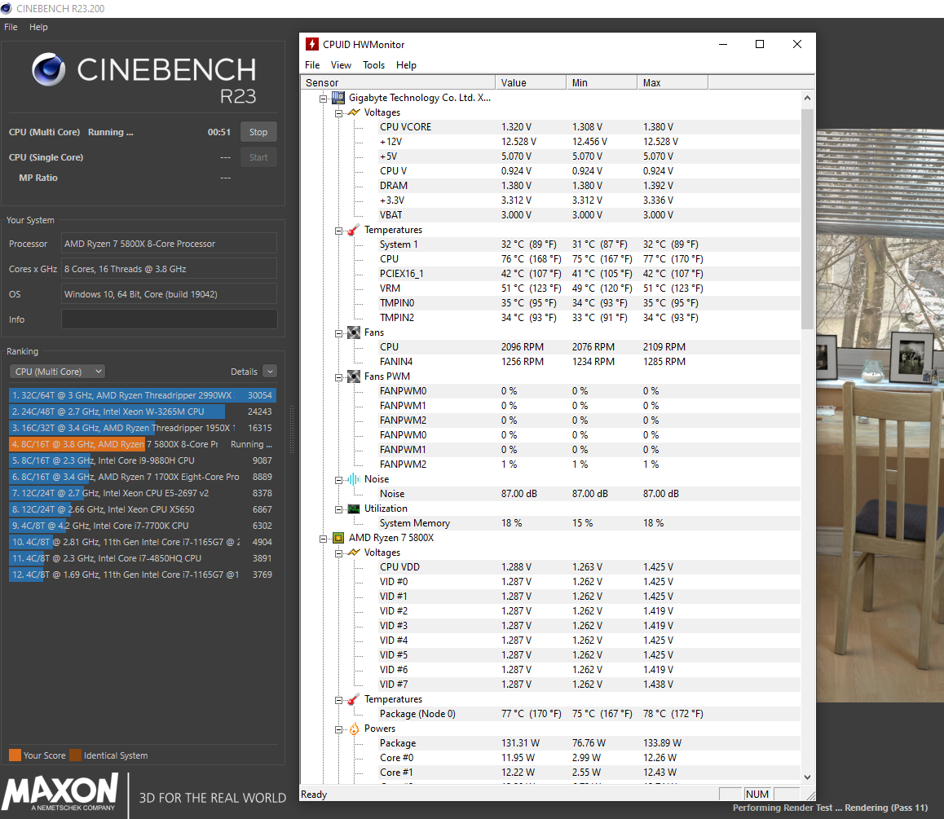Click the Ryzen Temperatures thermometer icon
This screenshot has height=819, width=944.
click(354, 699)
